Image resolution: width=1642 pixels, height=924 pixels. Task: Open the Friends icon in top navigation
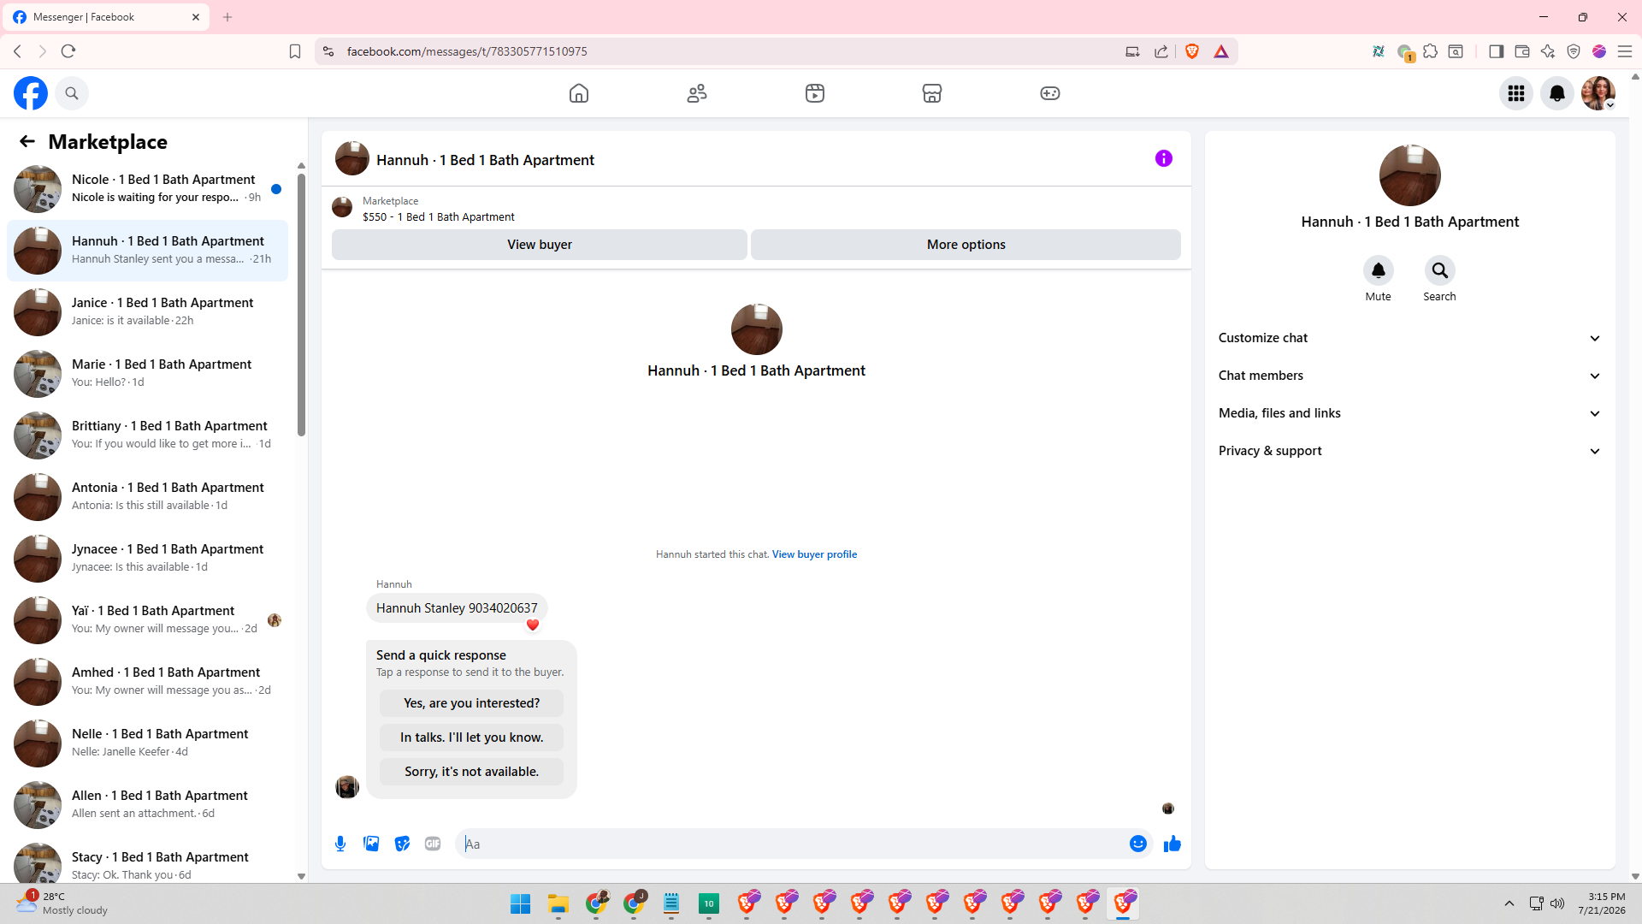pyautogui.click(x=697, y=93)
